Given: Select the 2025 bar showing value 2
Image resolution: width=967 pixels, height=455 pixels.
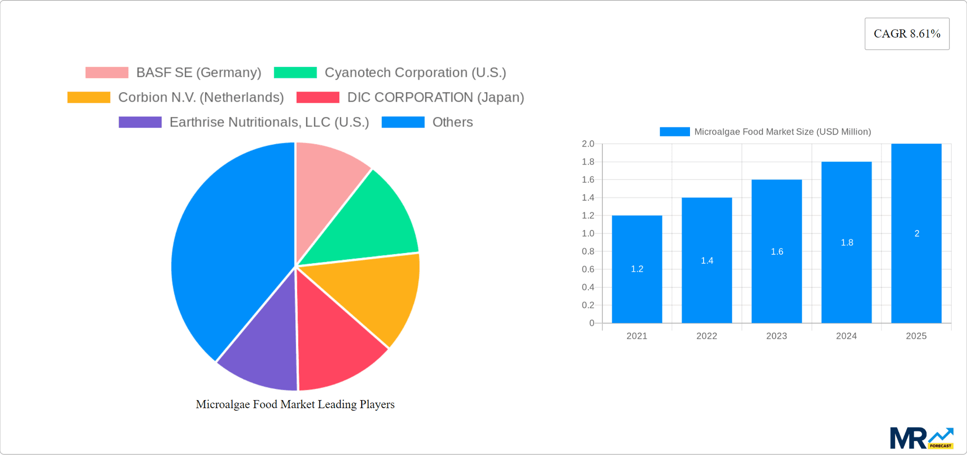Looking at the screenshot, I should (x=916, y=233).
